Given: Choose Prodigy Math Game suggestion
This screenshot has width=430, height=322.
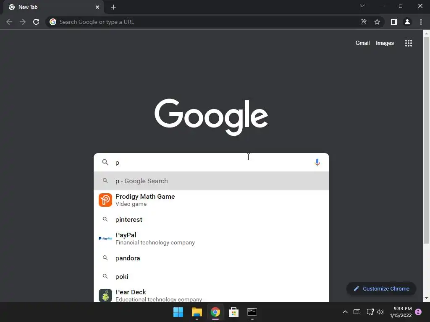Looking at the screenshot, I should tap(212, 200).
